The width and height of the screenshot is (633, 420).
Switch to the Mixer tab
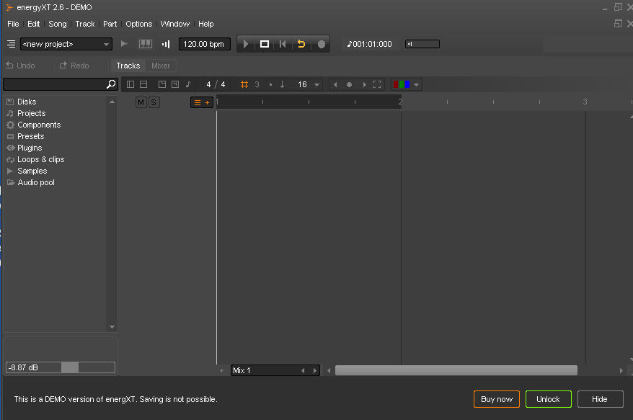[161, 66]
